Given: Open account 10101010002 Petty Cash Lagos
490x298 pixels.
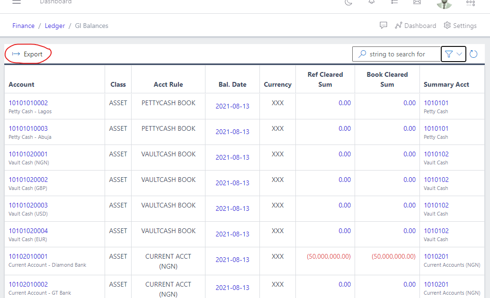Looking at the screenshot, I should tap(28, 103).
